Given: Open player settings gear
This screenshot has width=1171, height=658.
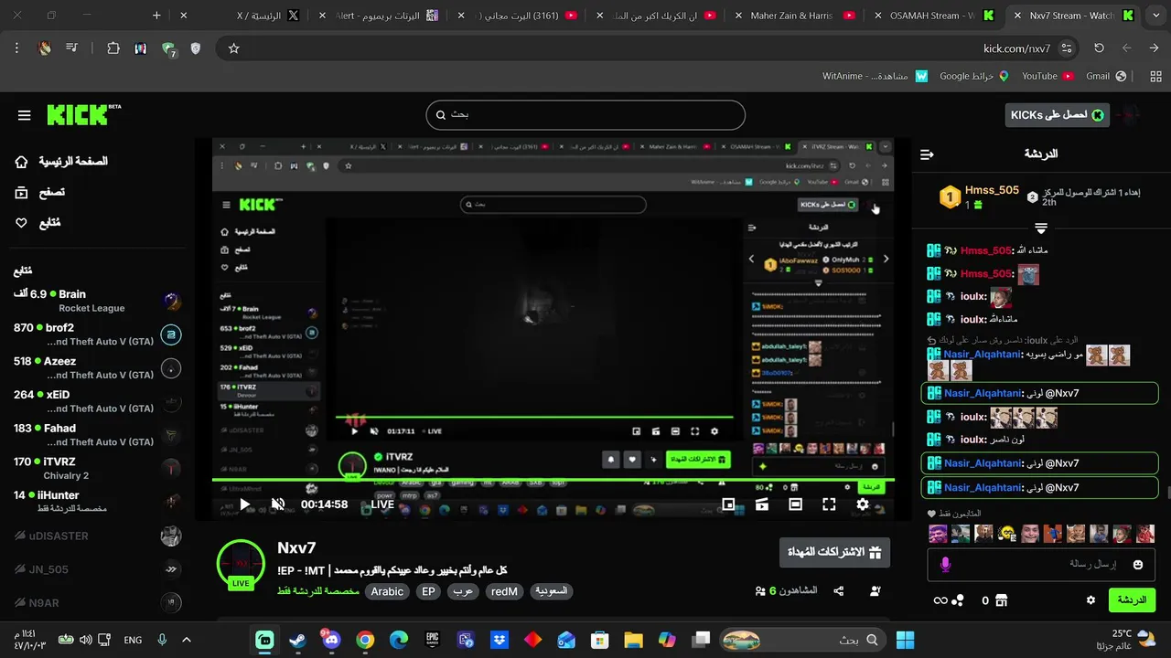Looking at the screenshot, I should (863, 504).
